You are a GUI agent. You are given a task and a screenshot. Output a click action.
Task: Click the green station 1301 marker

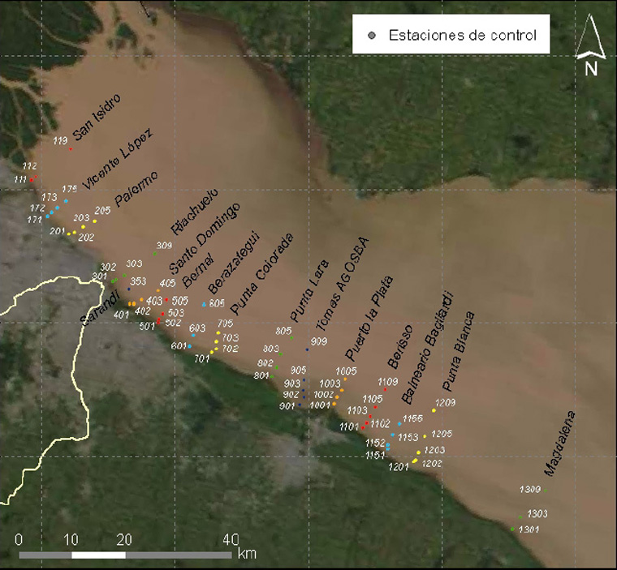(x=512, y=529)
